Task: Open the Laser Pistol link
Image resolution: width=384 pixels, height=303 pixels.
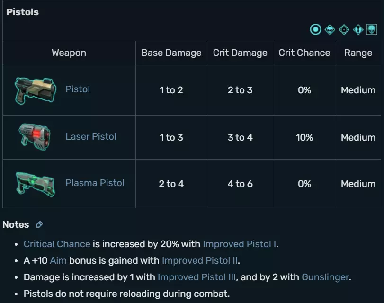Action: pos(91,136)
